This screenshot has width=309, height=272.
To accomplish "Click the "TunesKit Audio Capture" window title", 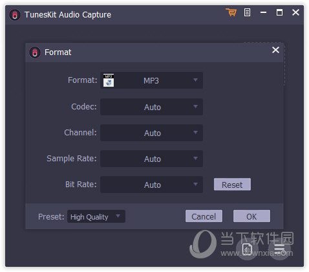I will (x=68, y=15).
